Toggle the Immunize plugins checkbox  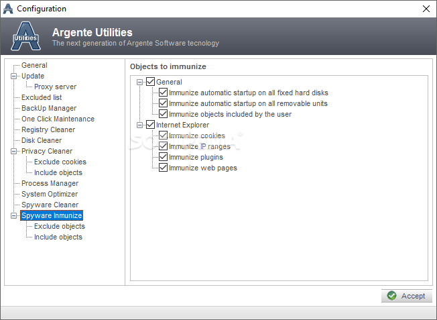click(x=163, y=157)
